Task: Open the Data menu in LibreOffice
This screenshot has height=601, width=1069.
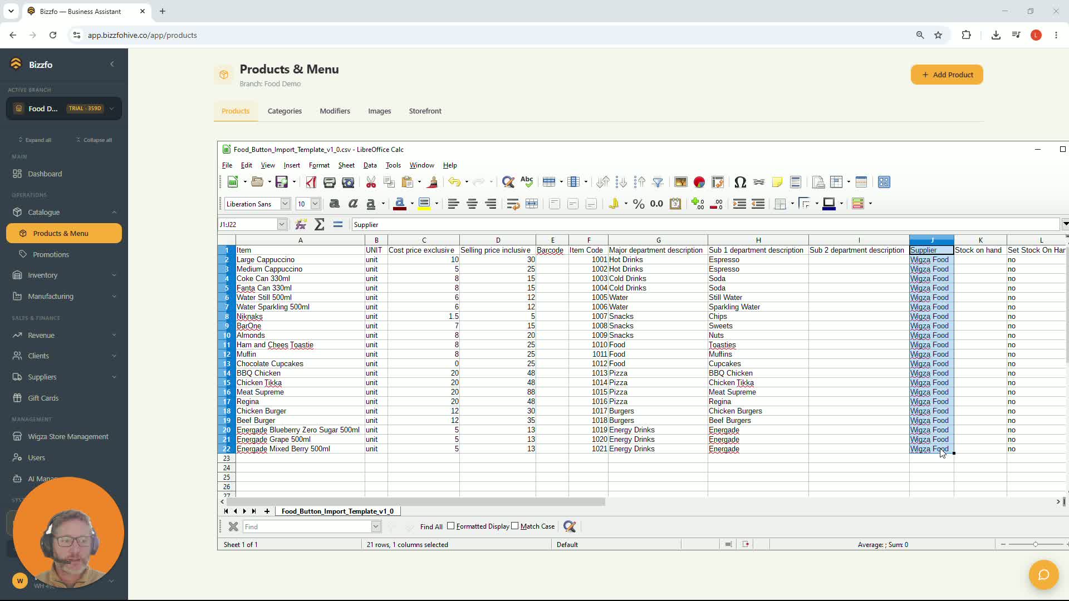Action: click(370, 165)
